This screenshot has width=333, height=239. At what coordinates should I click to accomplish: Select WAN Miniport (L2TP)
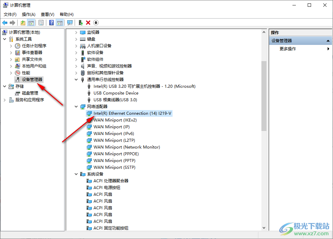tap(114, 140)
